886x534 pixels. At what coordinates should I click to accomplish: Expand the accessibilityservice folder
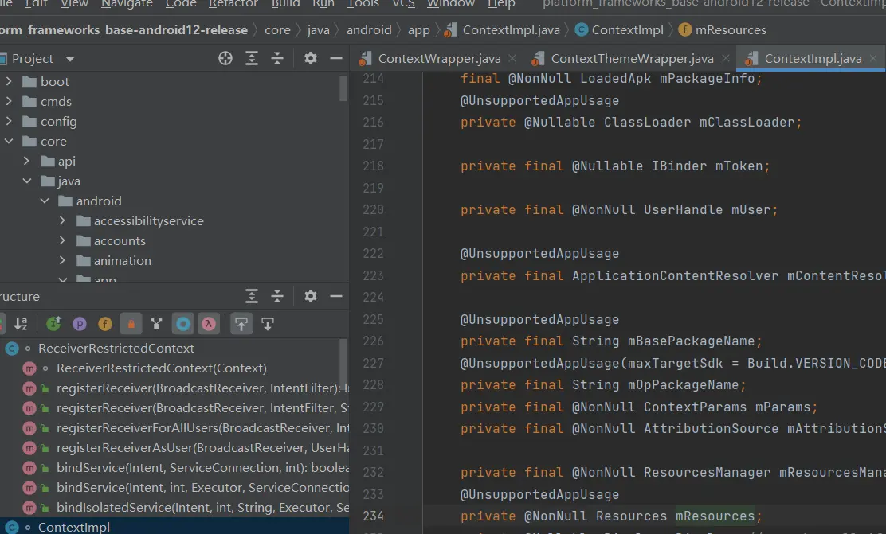(62, 220)
